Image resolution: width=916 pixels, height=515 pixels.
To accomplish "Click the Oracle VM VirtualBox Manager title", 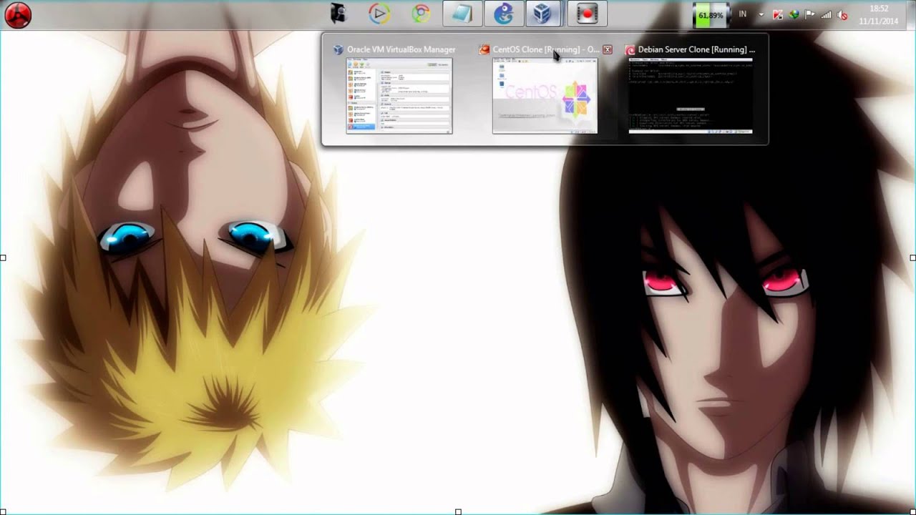I will point(401,49).
